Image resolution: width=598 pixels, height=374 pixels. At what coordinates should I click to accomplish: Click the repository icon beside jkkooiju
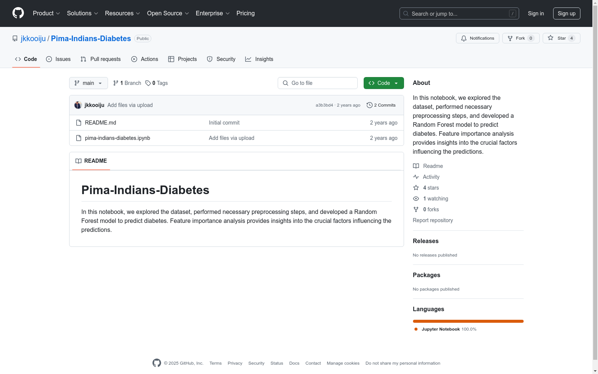[15, 39]
